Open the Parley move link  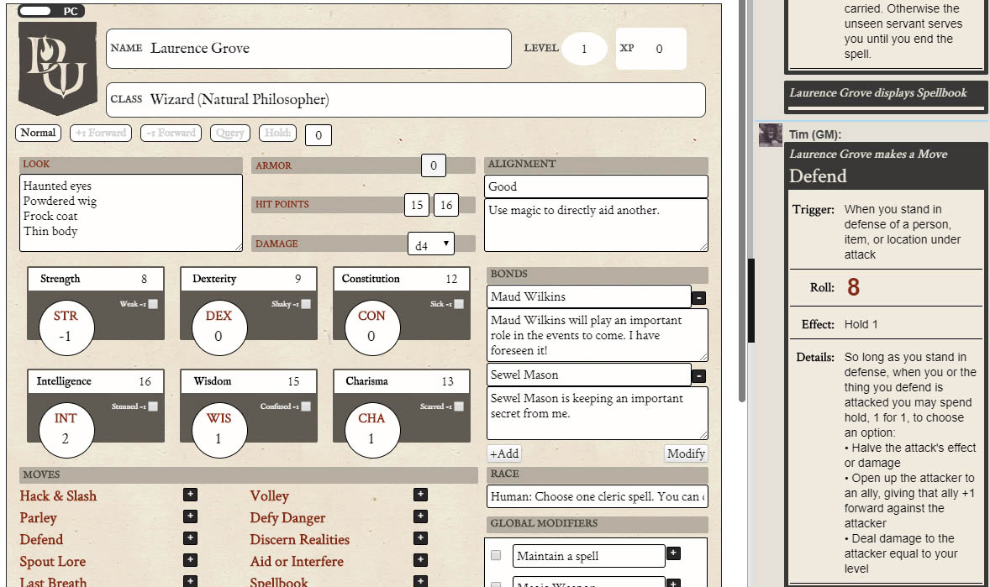[37, 516]
